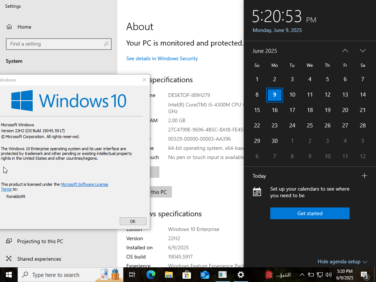
Task: Click the Find a setting search field
Action: coord(59,44)
